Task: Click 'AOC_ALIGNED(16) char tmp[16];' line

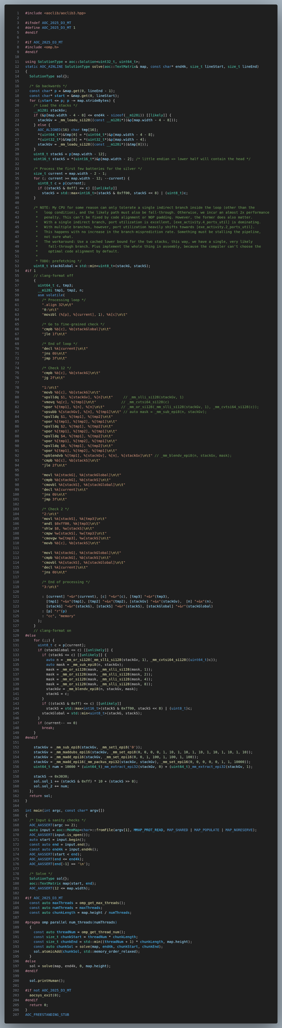Action: pyautogui.click(x=68, y=130)
